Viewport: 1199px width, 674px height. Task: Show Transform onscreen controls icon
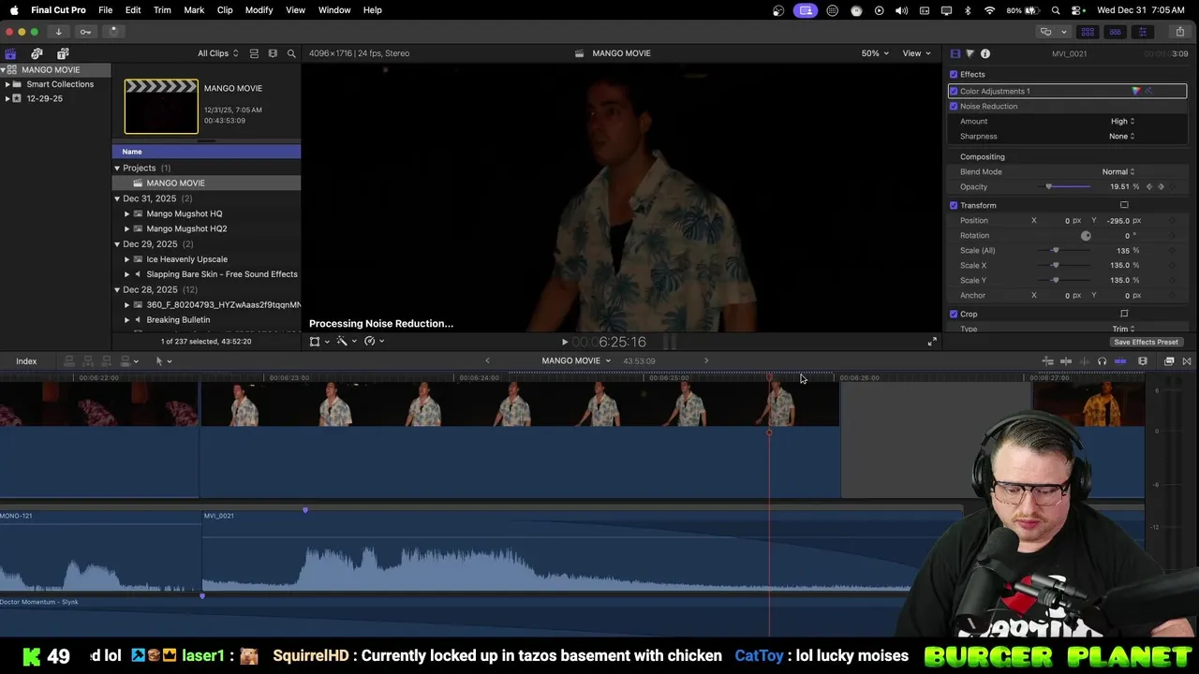point(1124,205)
